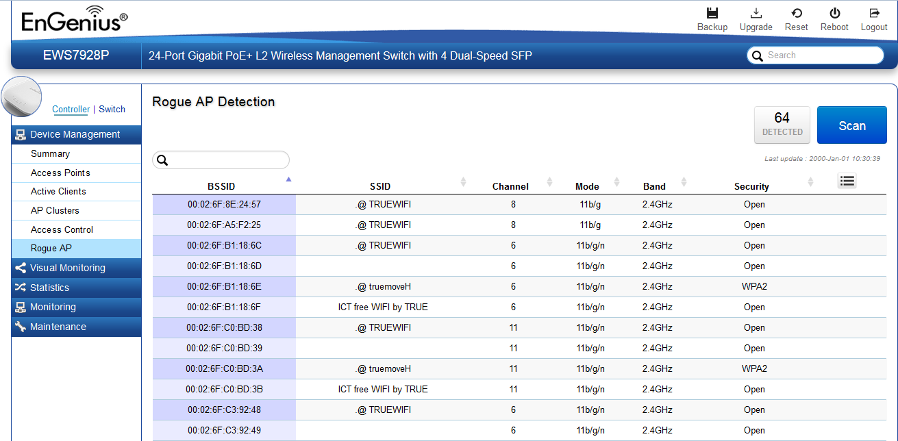The width and height of the screenshot is (898, 441).
Task: Click the Logout icon
Action: [x=873, y=13]
